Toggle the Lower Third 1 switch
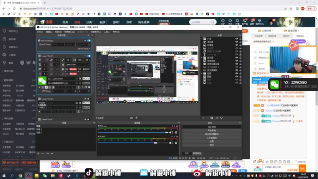The width and height of the screenshot is (318, 179). pyautogui.click(x=89, y=56)
